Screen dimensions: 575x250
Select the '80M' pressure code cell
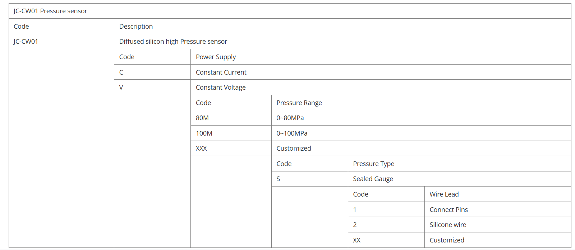pos(202,118)
